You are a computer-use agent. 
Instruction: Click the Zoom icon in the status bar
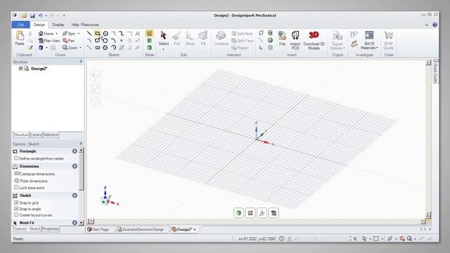[409, 238]
